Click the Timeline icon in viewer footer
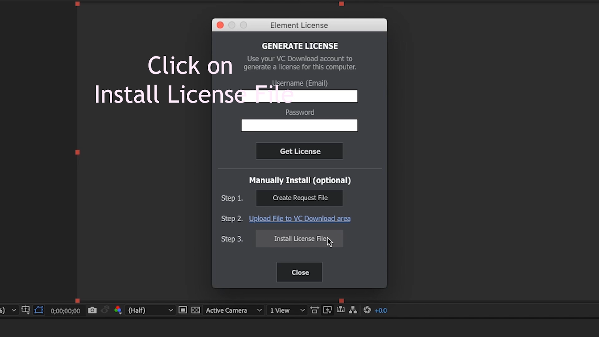Image resolution: width=599 pixels, height=337 pixels. pyautogui.click(x=341, y=310)
